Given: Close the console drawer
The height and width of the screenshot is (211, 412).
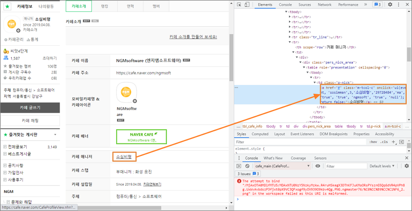Looking at the screenshot, I should 406,158.
